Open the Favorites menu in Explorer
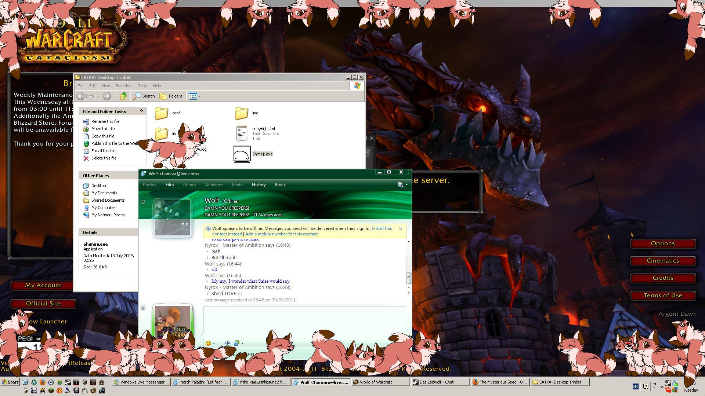 pos(124,86)
